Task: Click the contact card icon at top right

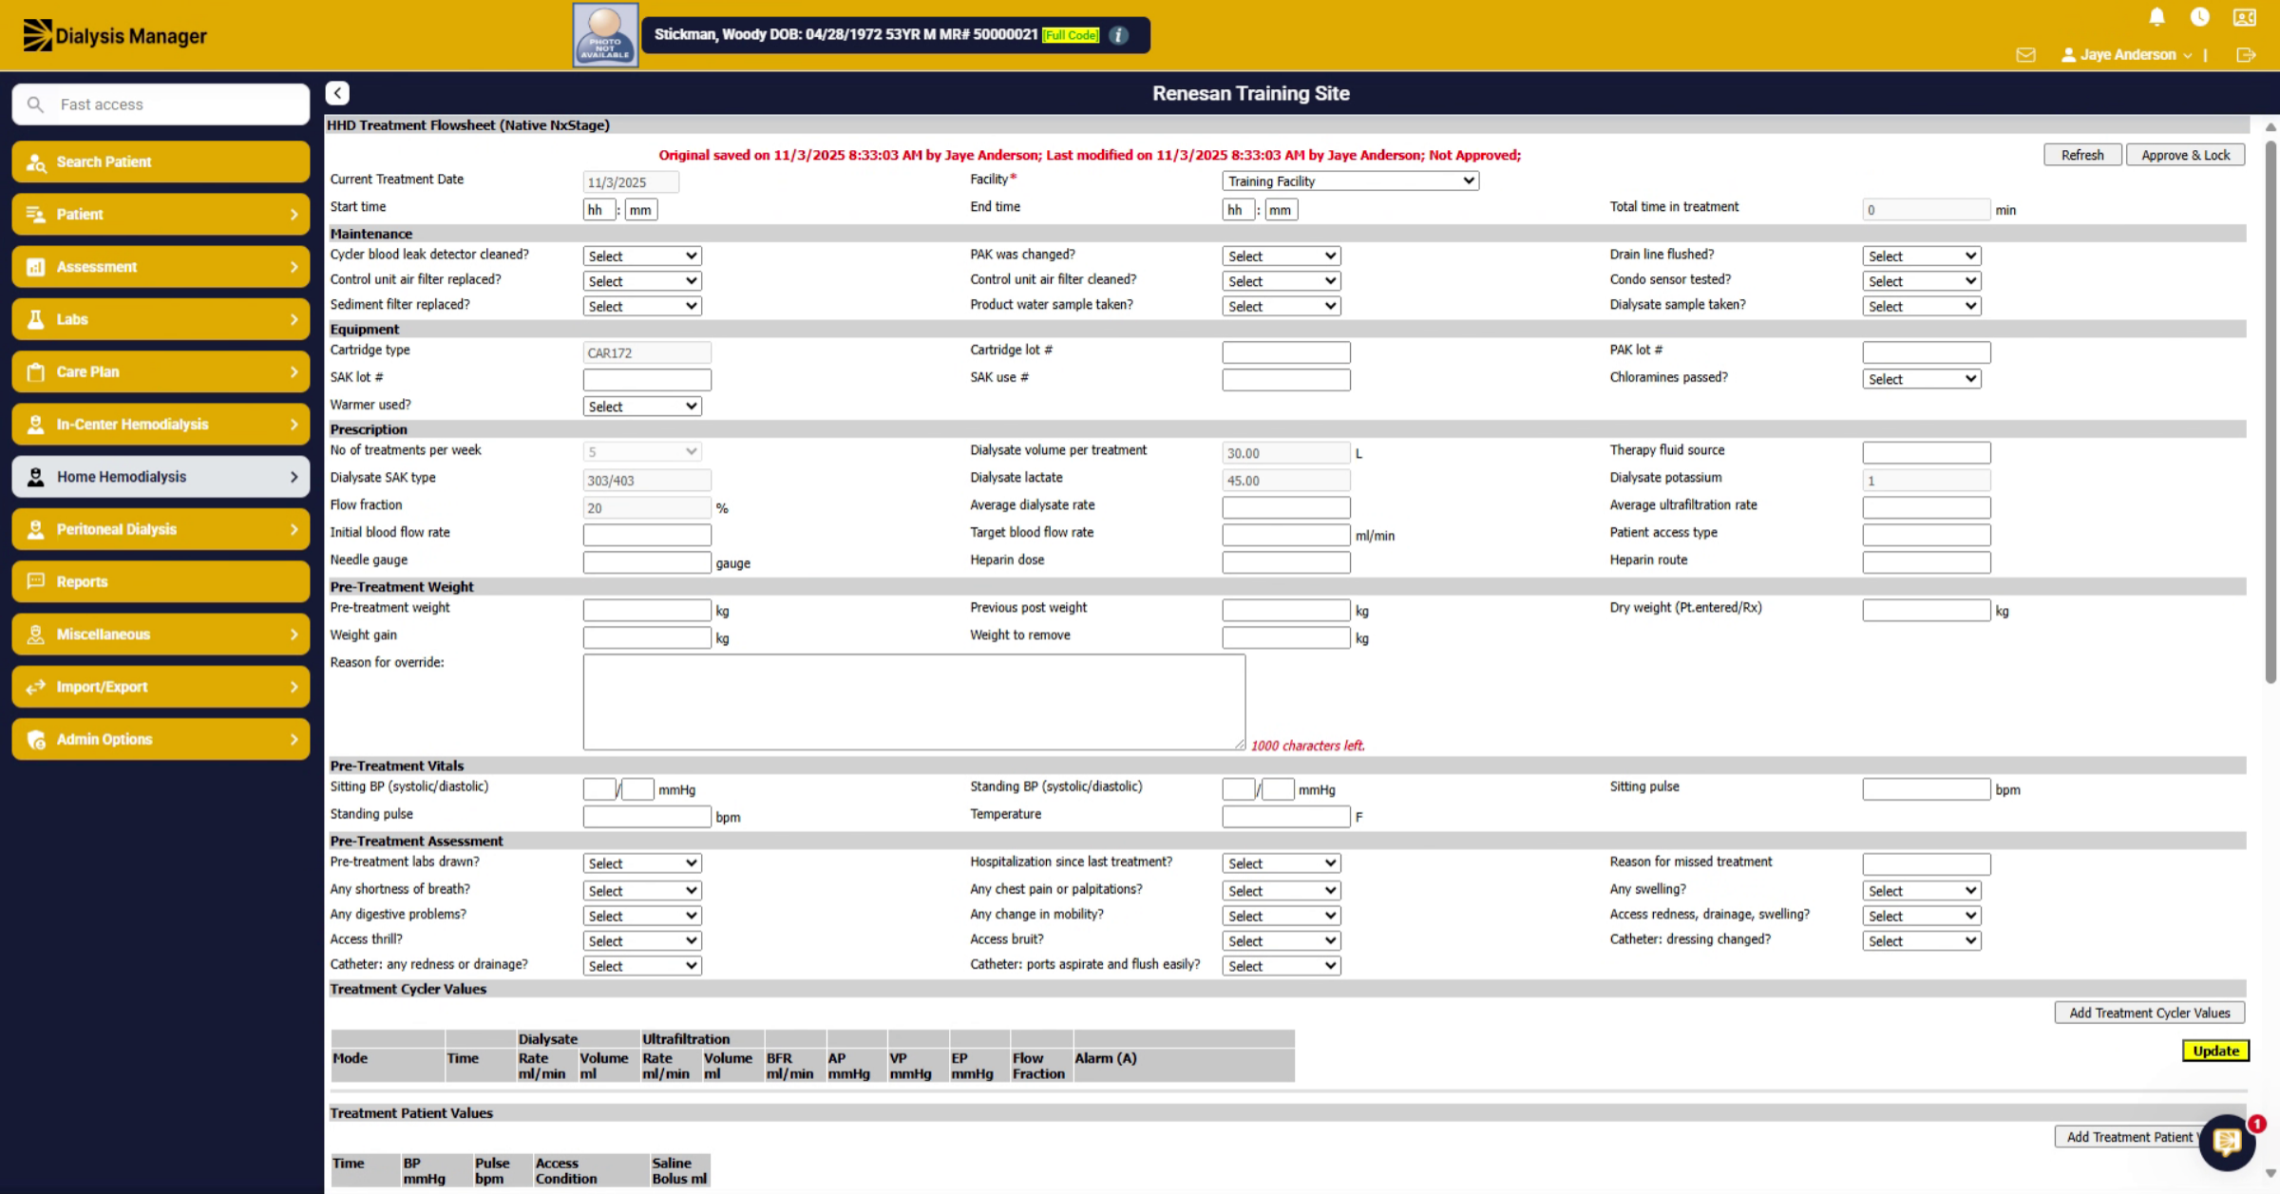Action: pos(2245,17)
